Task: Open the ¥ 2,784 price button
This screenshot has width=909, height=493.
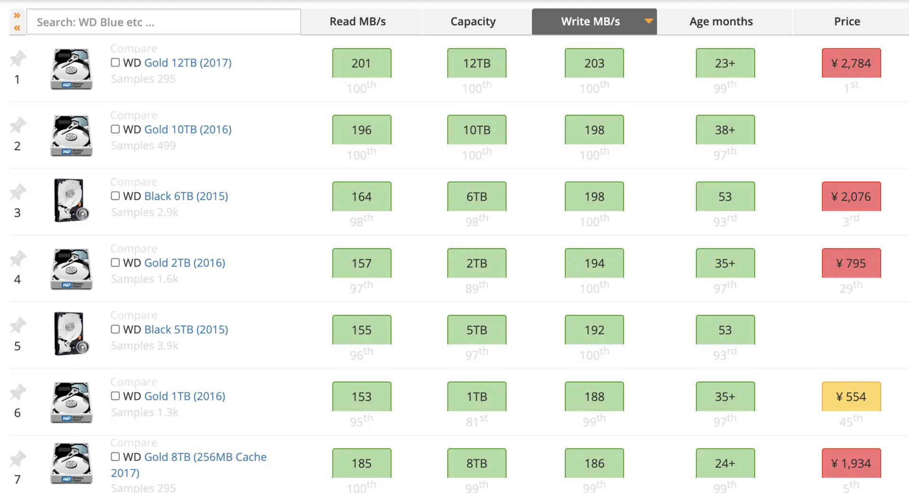Action: (851, 63)
